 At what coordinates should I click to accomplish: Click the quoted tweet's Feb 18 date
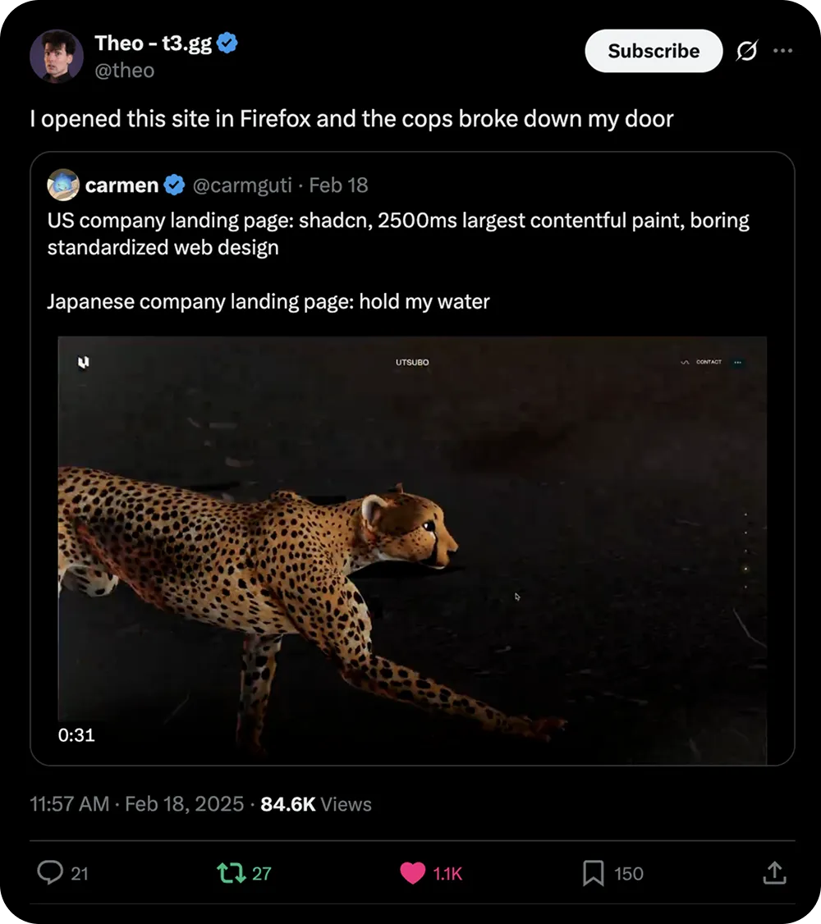pyautogui.click(x=338, y=185)
